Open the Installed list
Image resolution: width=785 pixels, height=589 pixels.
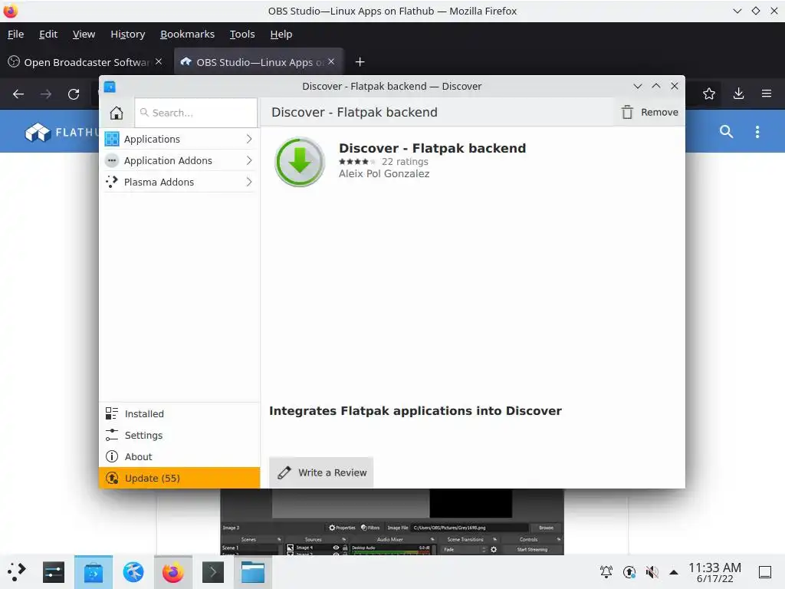[x=179, y=413]
